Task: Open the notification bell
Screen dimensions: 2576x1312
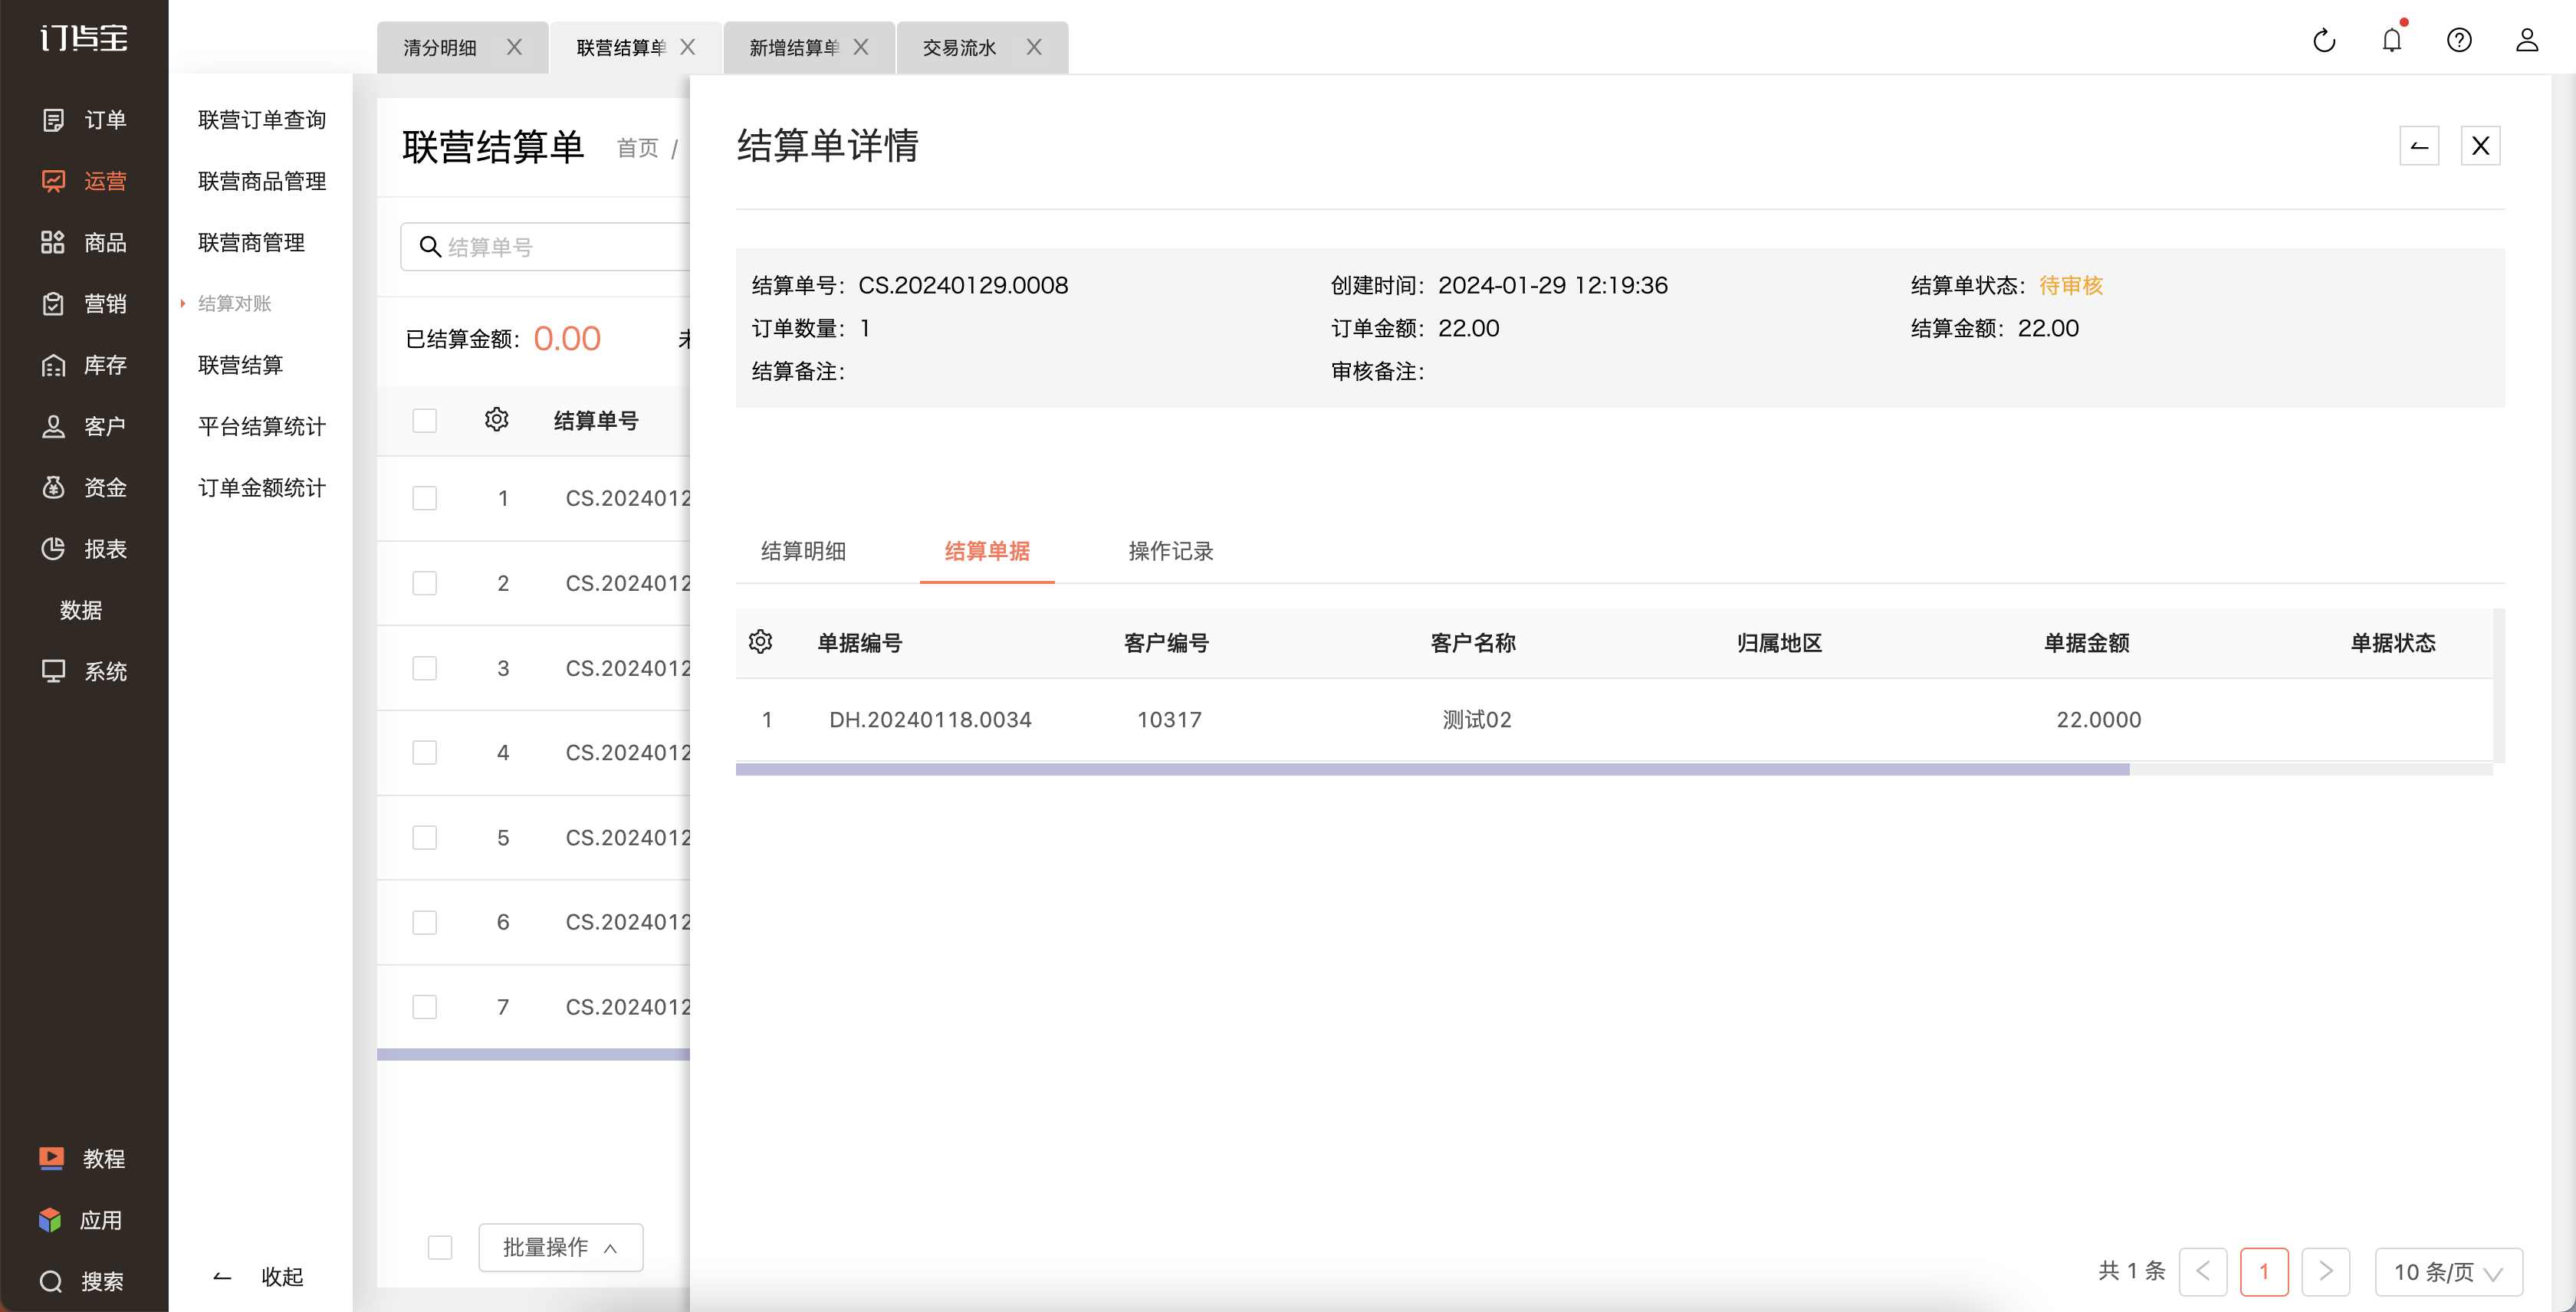Action: pyautogui.click(x=2392, y=40)
